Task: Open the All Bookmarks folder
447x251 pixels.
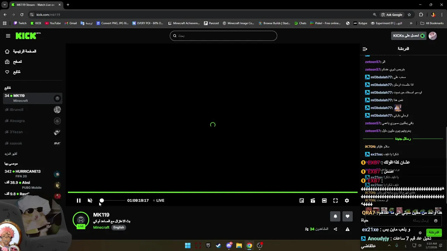Action: (x=432, y=23)
